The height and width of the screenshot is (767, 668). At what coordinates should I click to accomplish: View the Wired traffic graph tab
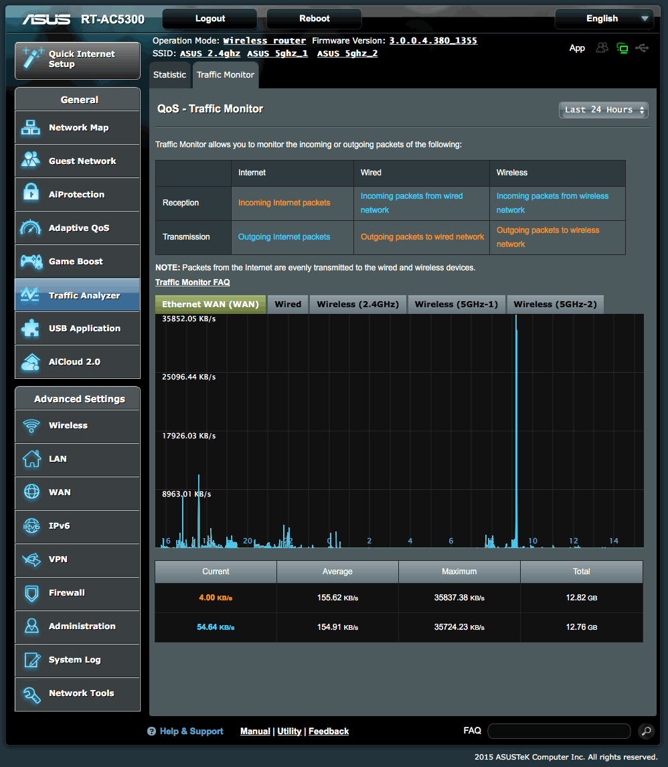point(287,304)
